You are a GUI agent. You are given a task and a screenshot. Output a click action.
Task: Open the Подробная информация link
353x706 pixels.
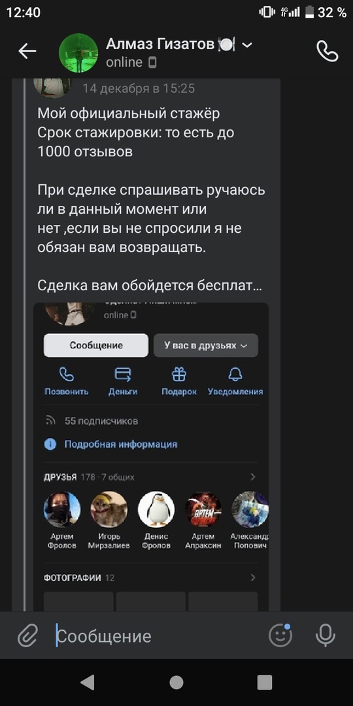[121, 445]
